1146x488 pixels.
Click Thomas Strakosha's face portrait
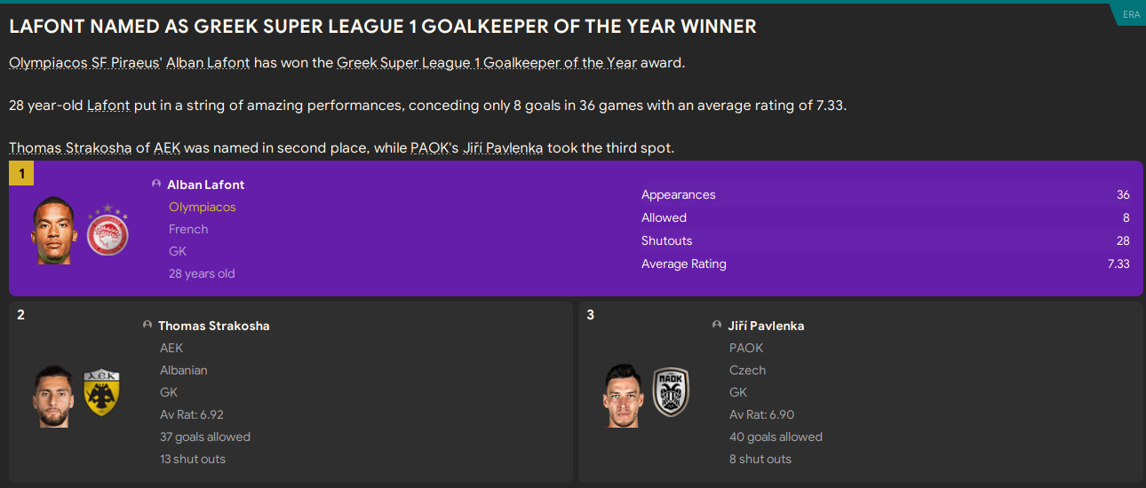(x=54, y=396)
